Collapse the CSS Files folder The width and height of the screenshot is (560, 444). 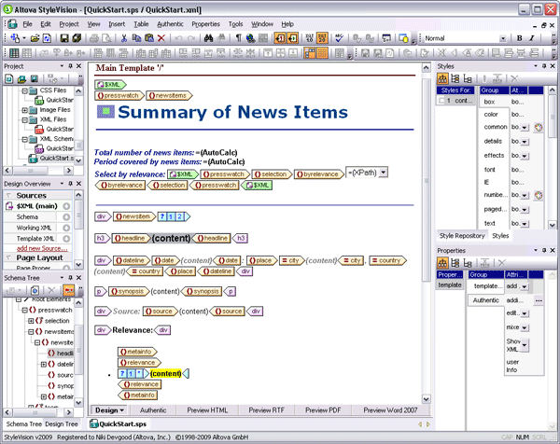pos(24,90)
